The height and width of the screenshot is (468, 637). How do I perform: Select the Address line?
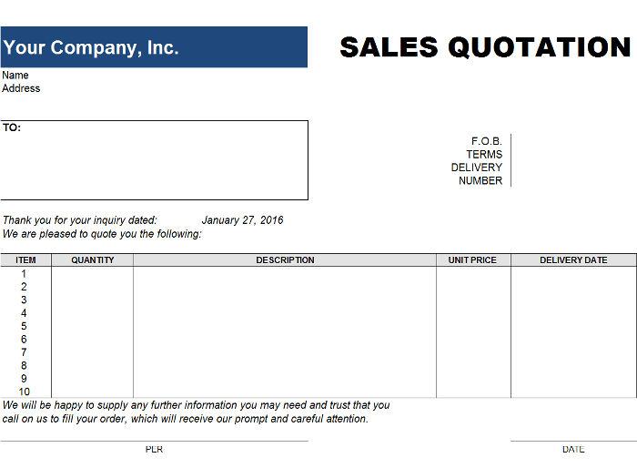(x=21, y=88)
